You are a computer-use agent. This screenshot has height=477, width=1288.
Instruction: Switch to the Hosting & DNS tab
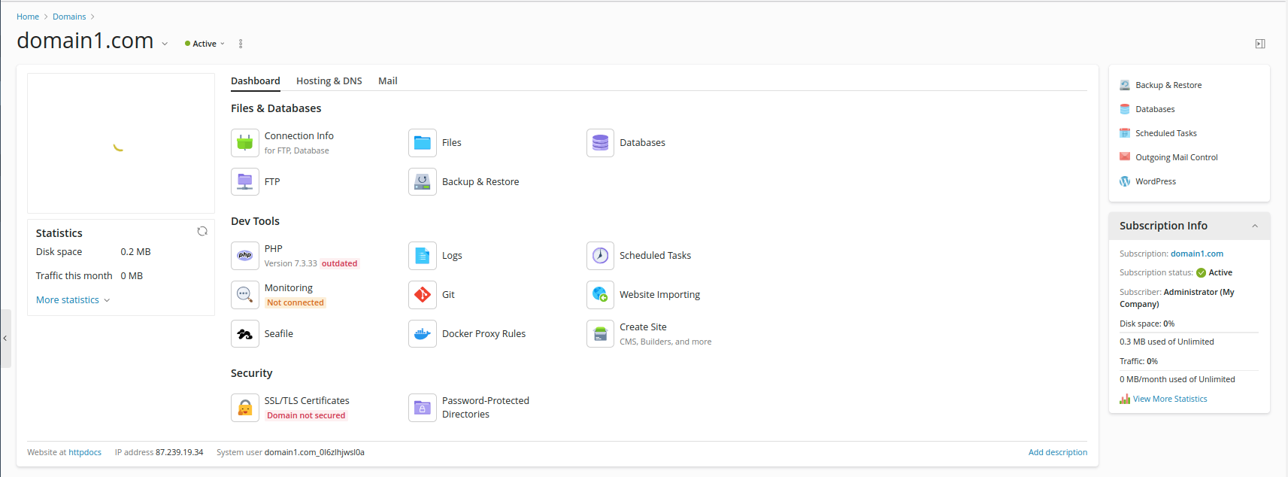[329, 81]
